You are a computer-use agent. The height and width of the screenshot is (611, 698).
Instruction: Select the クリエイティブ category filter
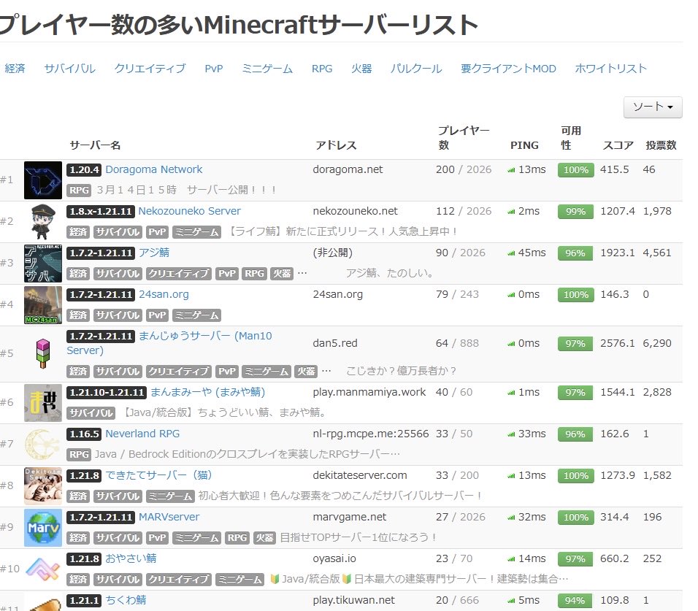point(150,69)
